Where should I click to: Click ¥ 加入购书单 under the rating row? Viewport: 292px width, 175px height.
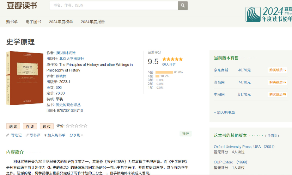pyautogui.click(x=55, y=135)
